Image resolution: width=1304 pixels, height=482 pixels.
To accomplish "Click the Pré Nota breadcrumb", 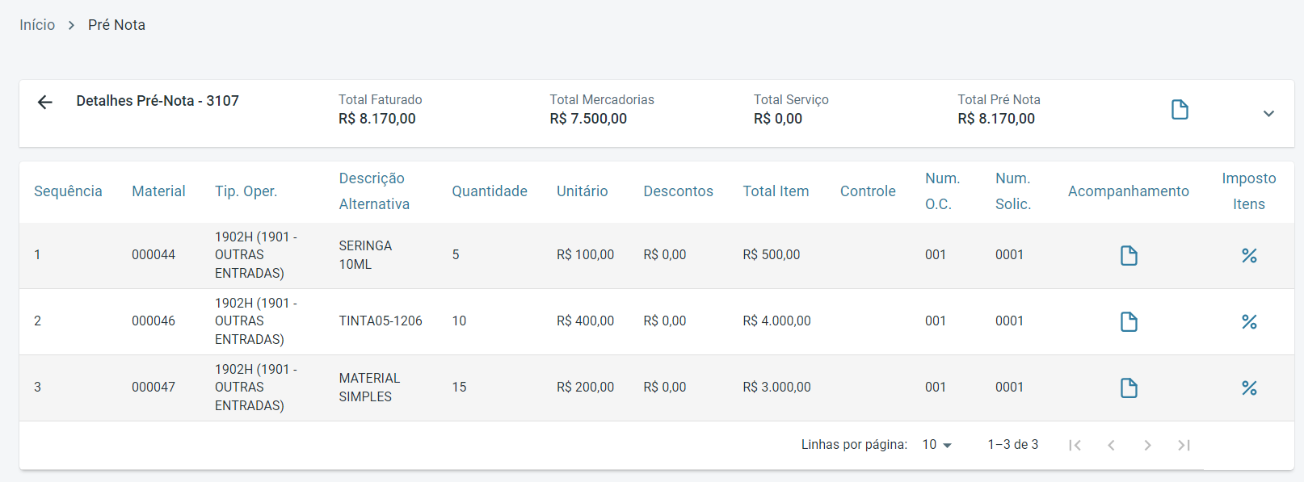I will [116, 25].
